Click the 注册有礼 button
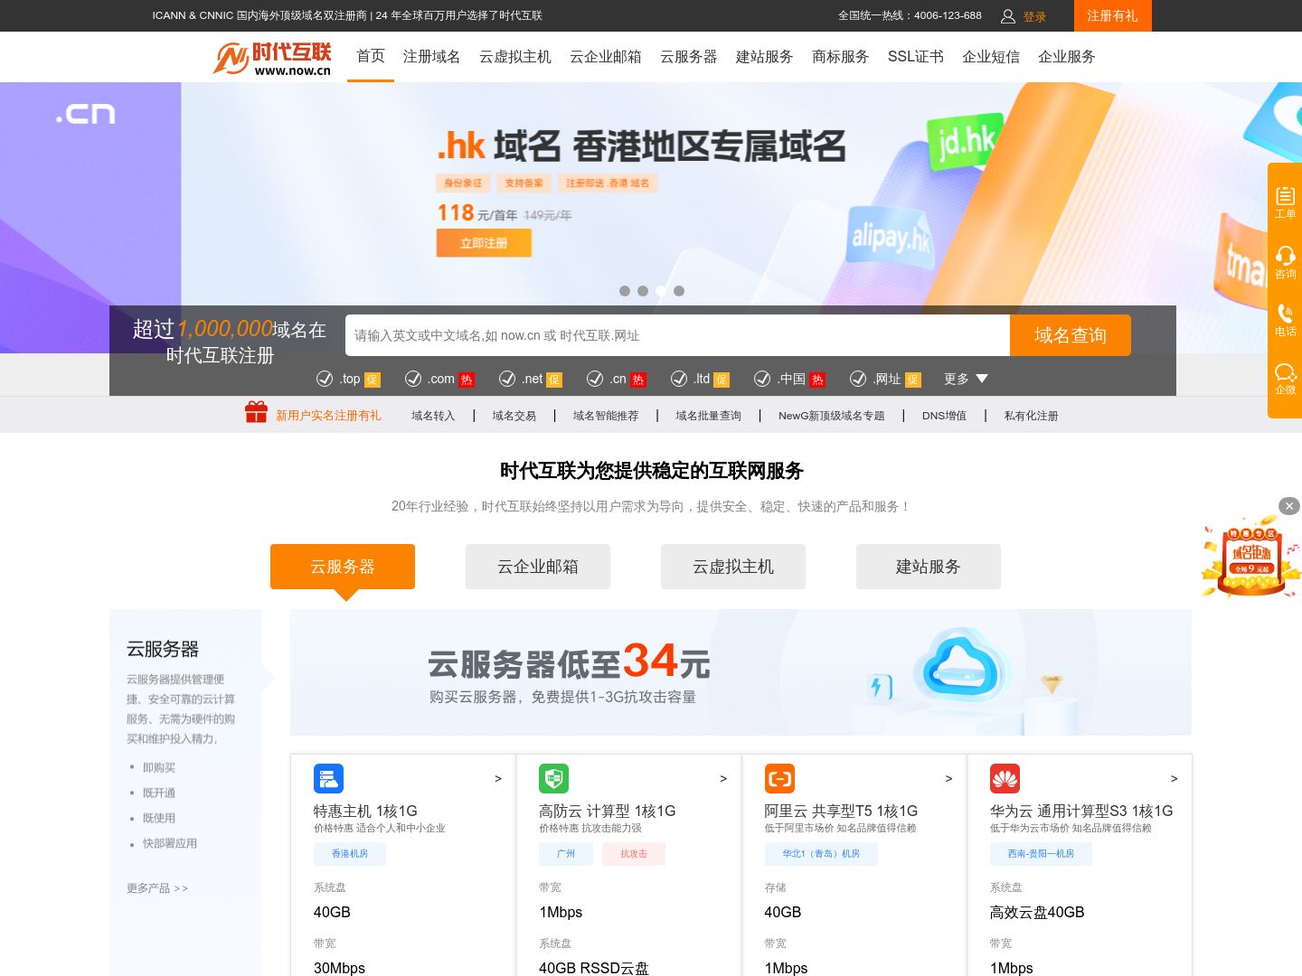Viewport: 1302px width, 976px height. coord(1112,15)
